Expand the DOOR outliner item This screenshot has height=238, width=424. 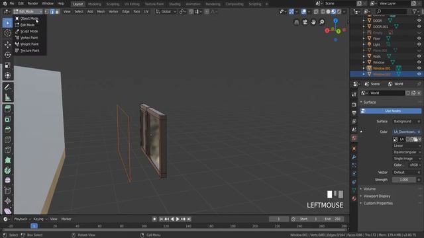click(364, 20)
